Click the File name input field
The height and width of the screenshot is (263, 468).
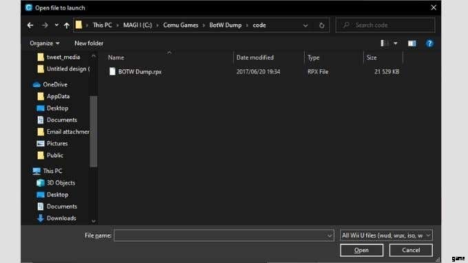point(220,236)
